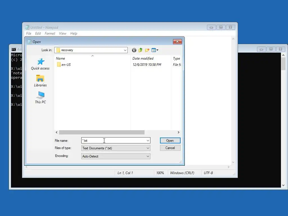Focus the File name text field
This screenshot has height=216, width=288.
pos(114,141)
